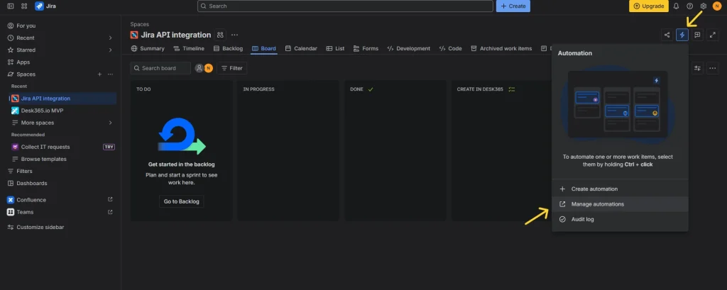Select the Jira API integration space in the sidebar
The image size is (727, 290).
pos(62,99)
